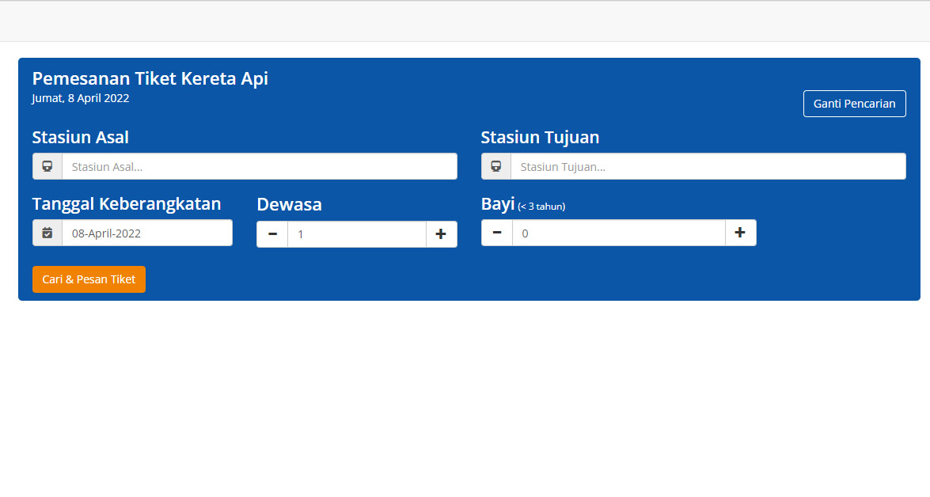930x497 pixels.
Task: Open the date field showing 08-April-2022
Action: pos(147,233)
